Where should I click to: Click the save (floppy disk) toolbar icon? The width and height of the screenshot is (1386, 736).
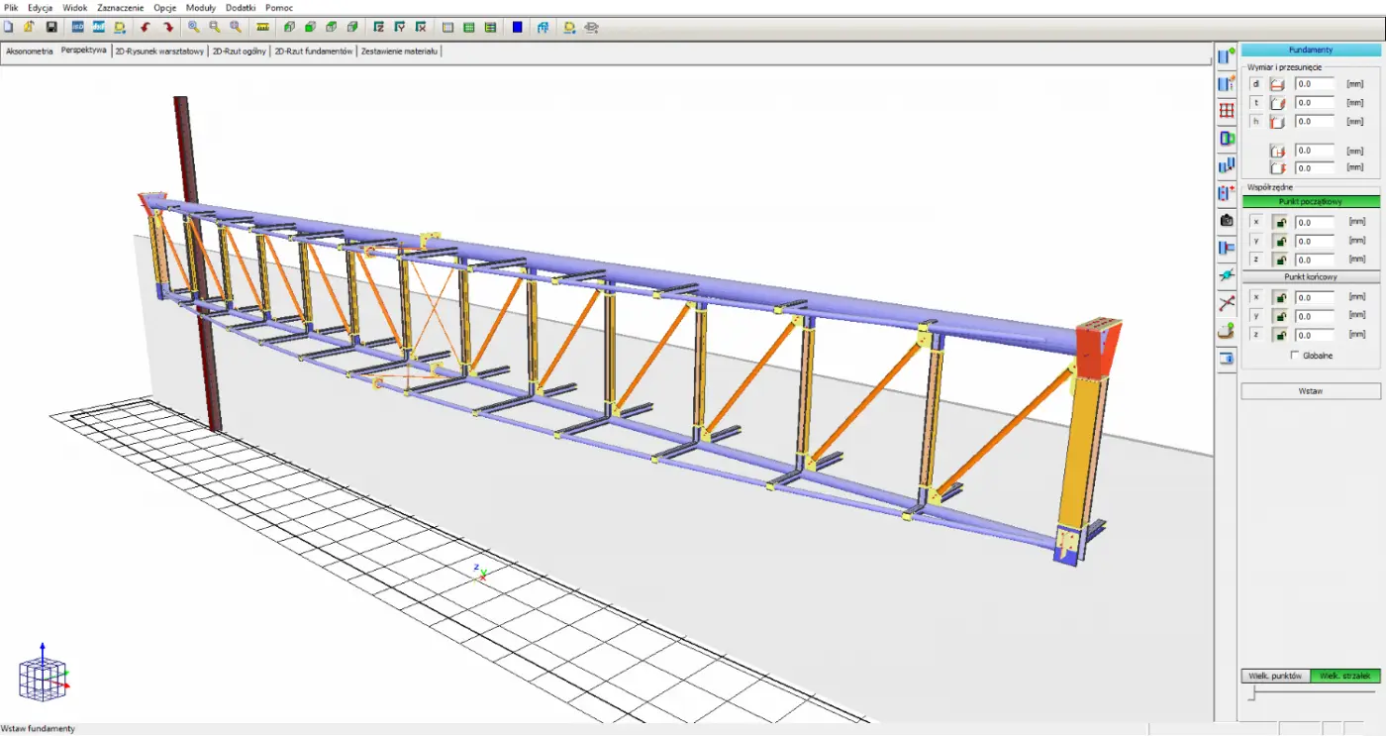(x=51, y=27)
